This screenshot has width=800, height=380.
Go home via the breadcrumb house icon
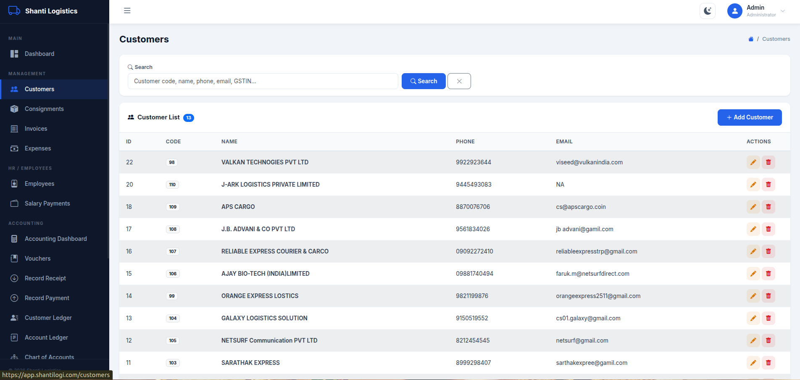[751, 39]
